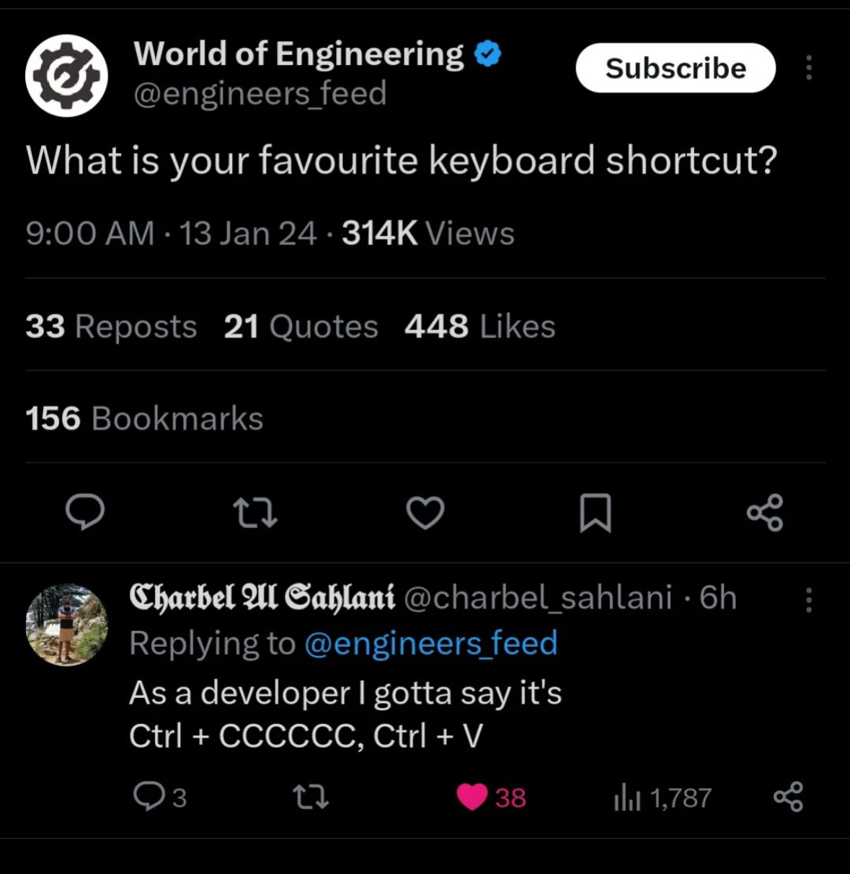Like the World of Engineering post
The height and width of the screenshot is (874, 850).
(x=425, y=513)
